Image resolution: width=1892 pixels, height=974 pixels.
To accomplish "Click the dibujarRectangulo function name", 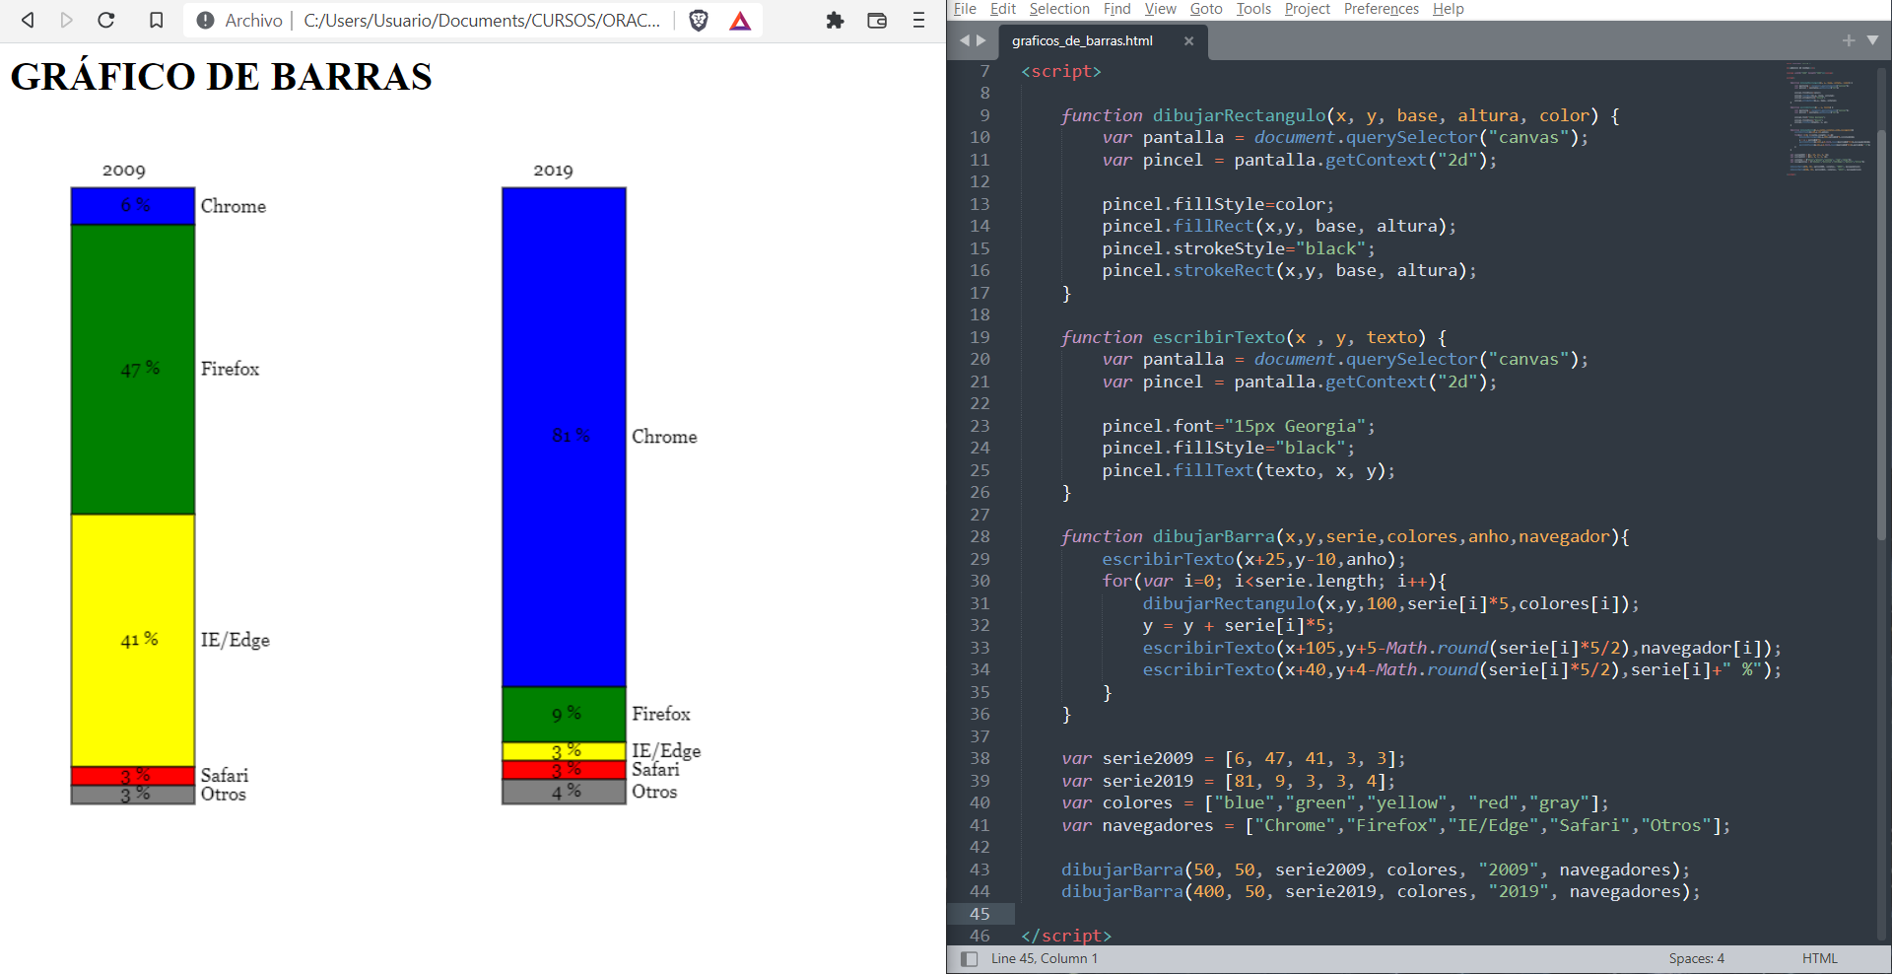I will point(1239,115).
